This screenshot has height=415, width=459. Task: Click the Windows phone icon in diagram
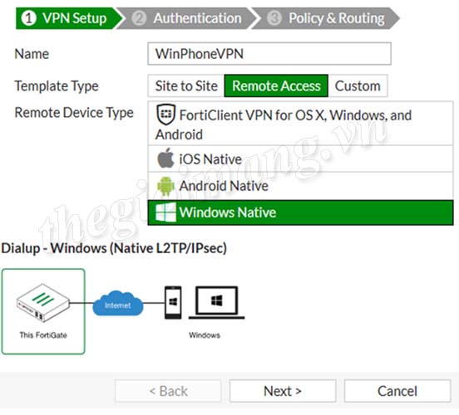point(173,302)
